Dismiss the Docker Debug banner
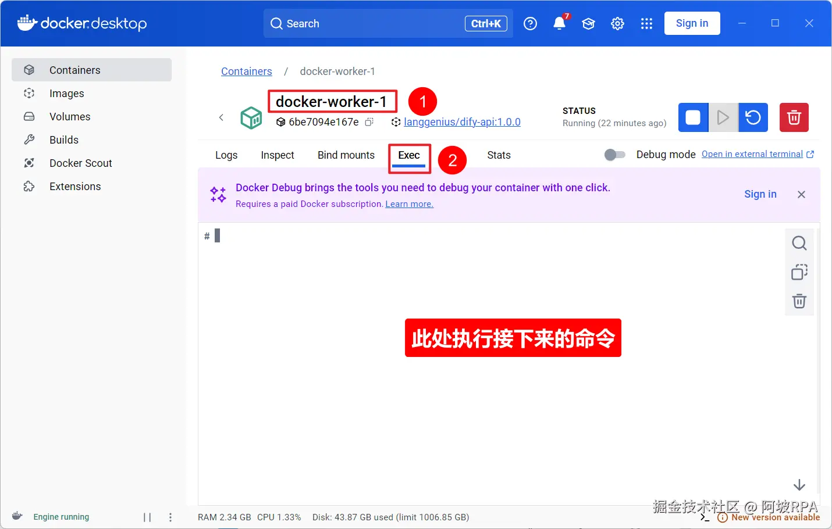The height and width of the screenshot is (529, 832). pos(801,194)
